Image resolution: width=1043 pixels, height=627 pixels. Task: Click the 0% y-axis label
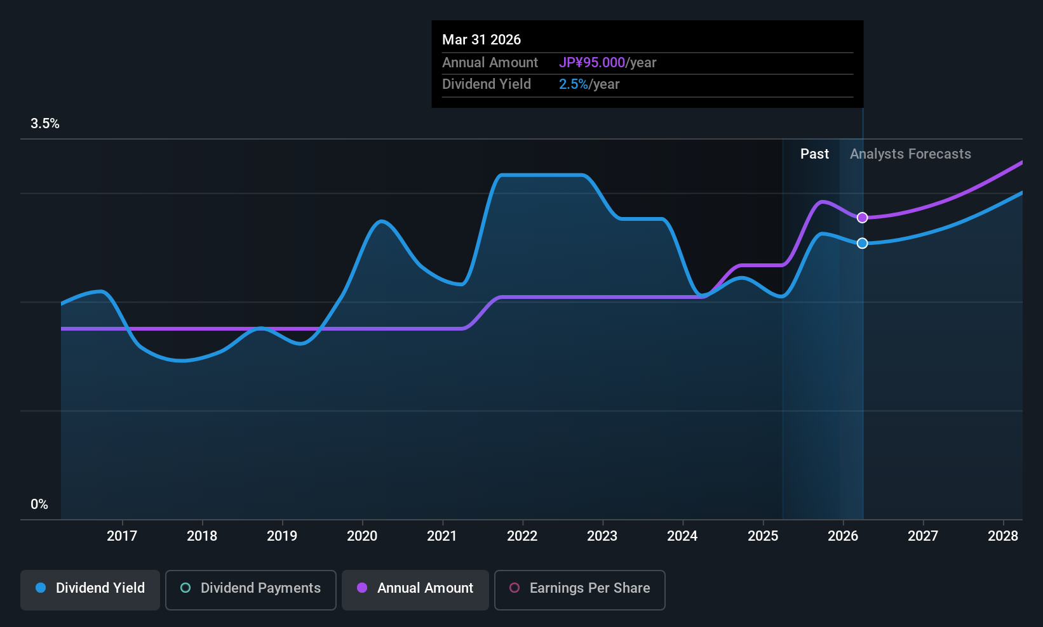pos(39,505)
